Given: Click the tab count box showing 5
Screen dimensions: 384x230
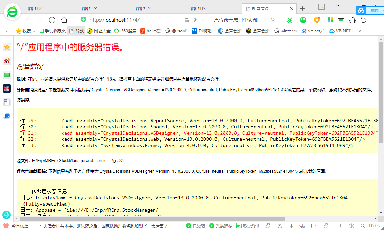Looking at the screenshot, I should click(x=321, y=7).
